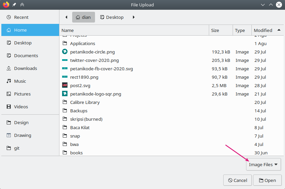Select petanikode-circle.png file
Viewport: 285px width, 189px height.
[x=92, y=52]
